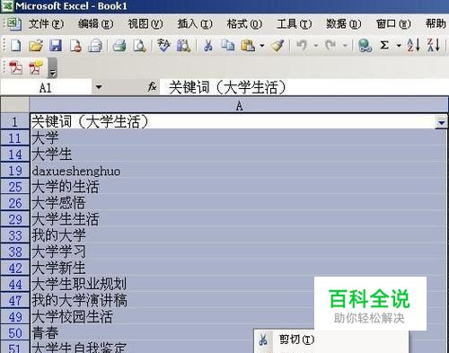449x353 pixels.
Task: Open Print Preview magnifier icon
Action: coord(139,46)
